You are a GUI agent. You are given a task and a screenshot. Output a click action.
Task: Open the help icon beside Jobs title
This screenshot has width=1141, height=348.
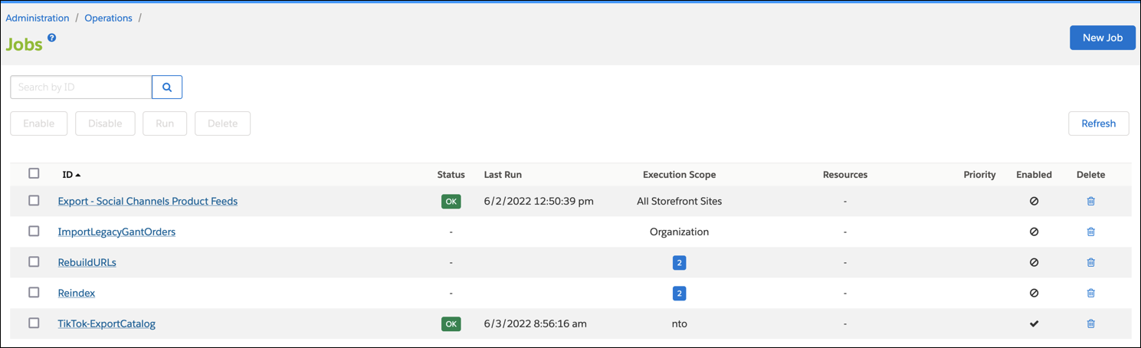52,38
